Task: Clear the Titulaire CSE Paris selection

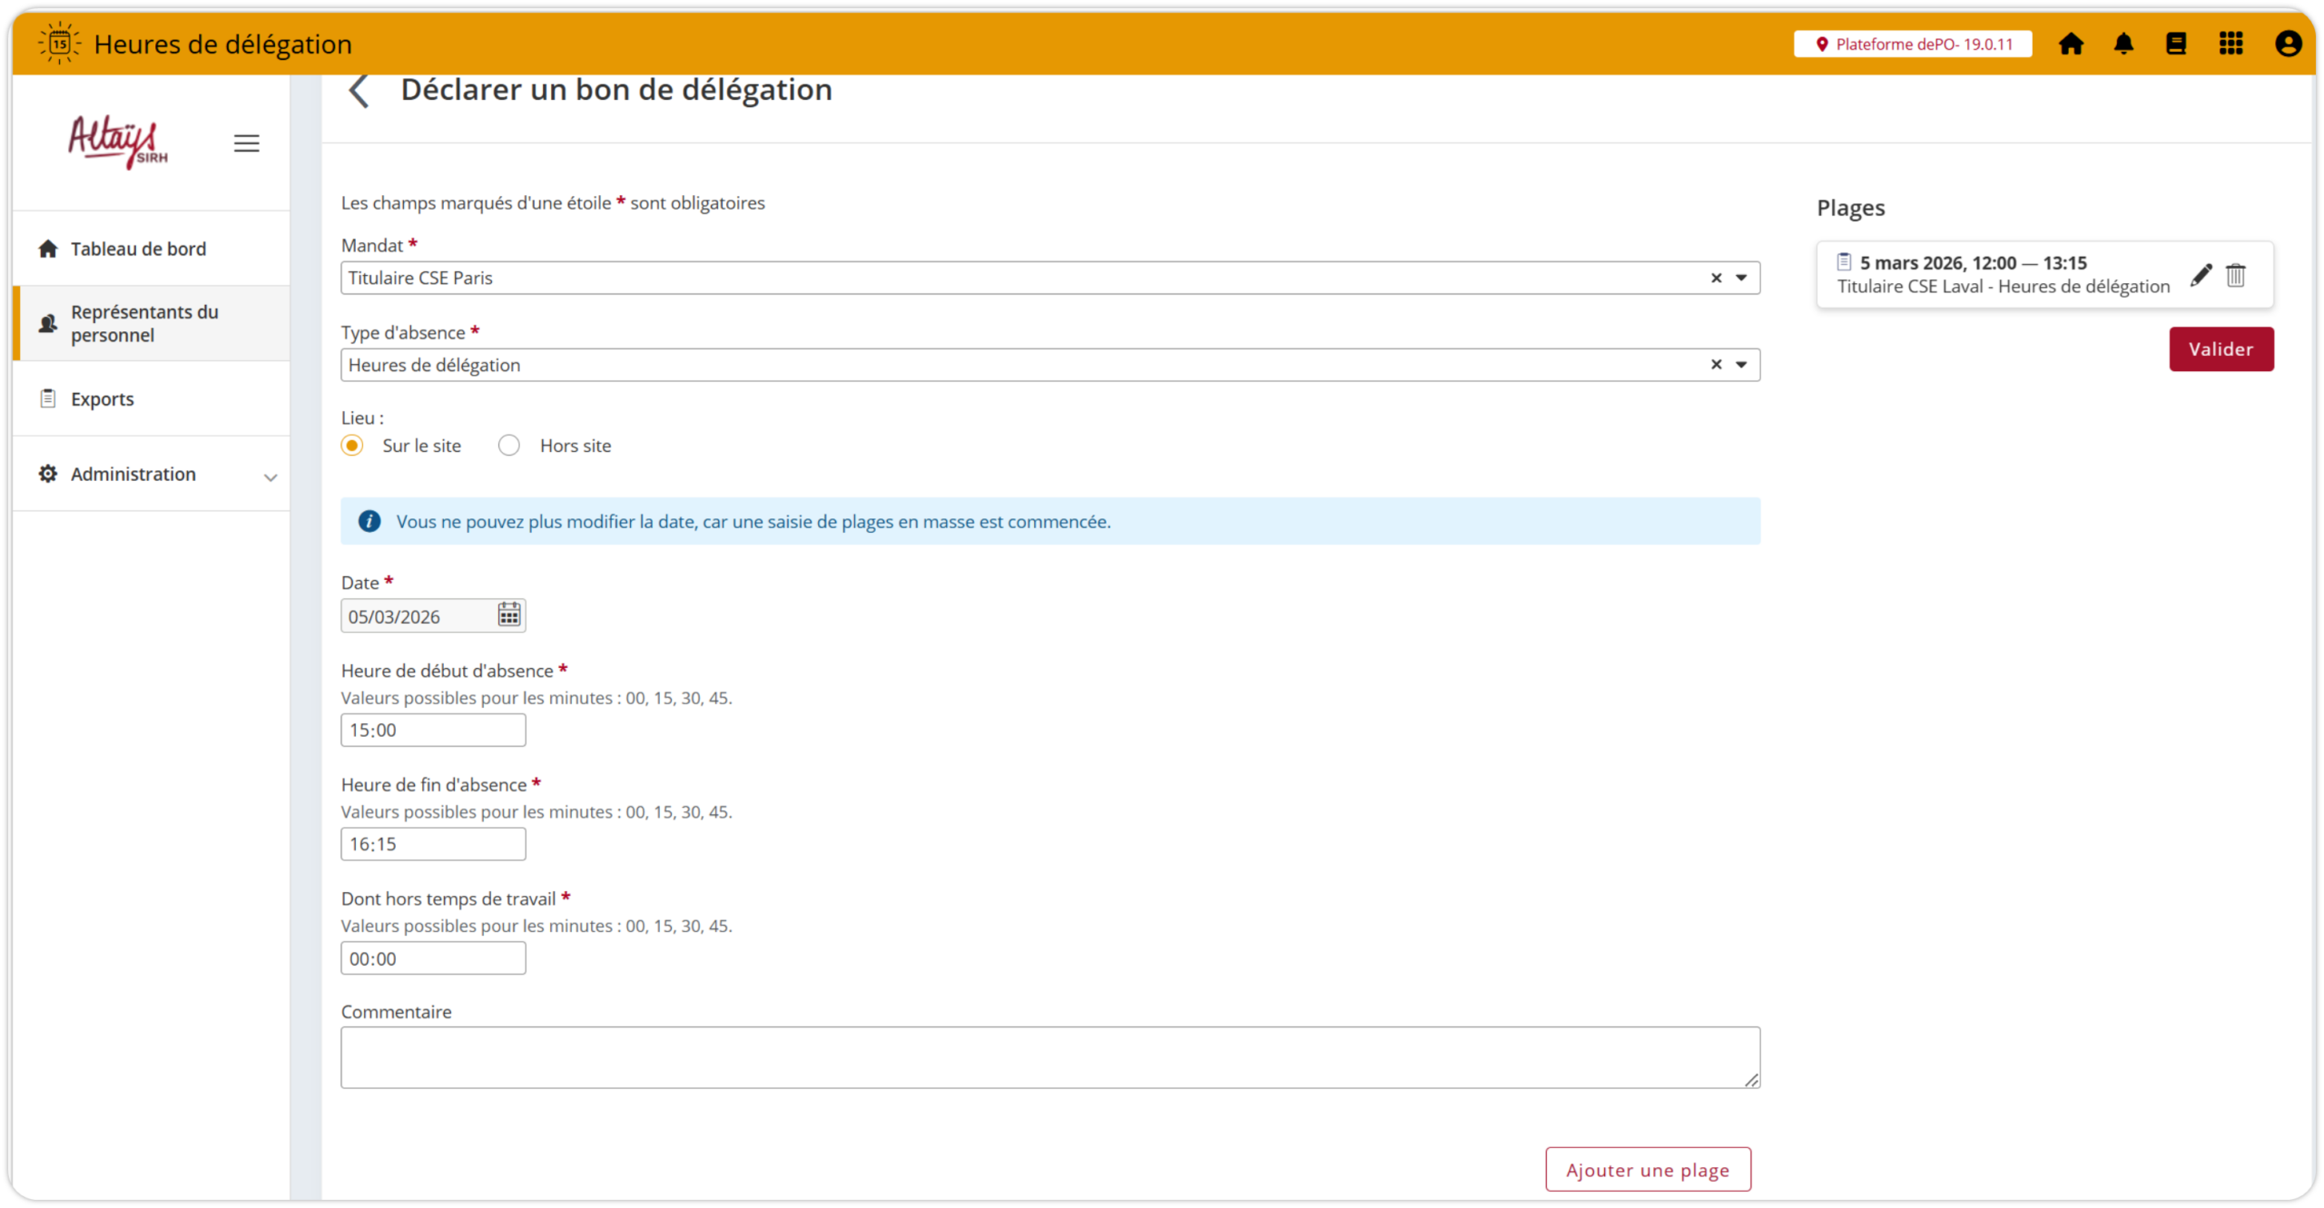Action: pos(1716,278)
